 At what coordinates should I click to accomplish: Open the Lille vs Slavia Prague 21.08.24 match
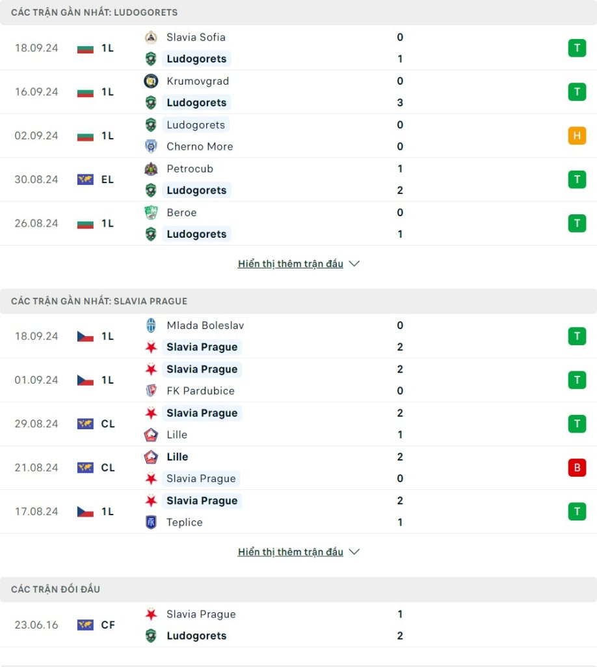(298, 468)
